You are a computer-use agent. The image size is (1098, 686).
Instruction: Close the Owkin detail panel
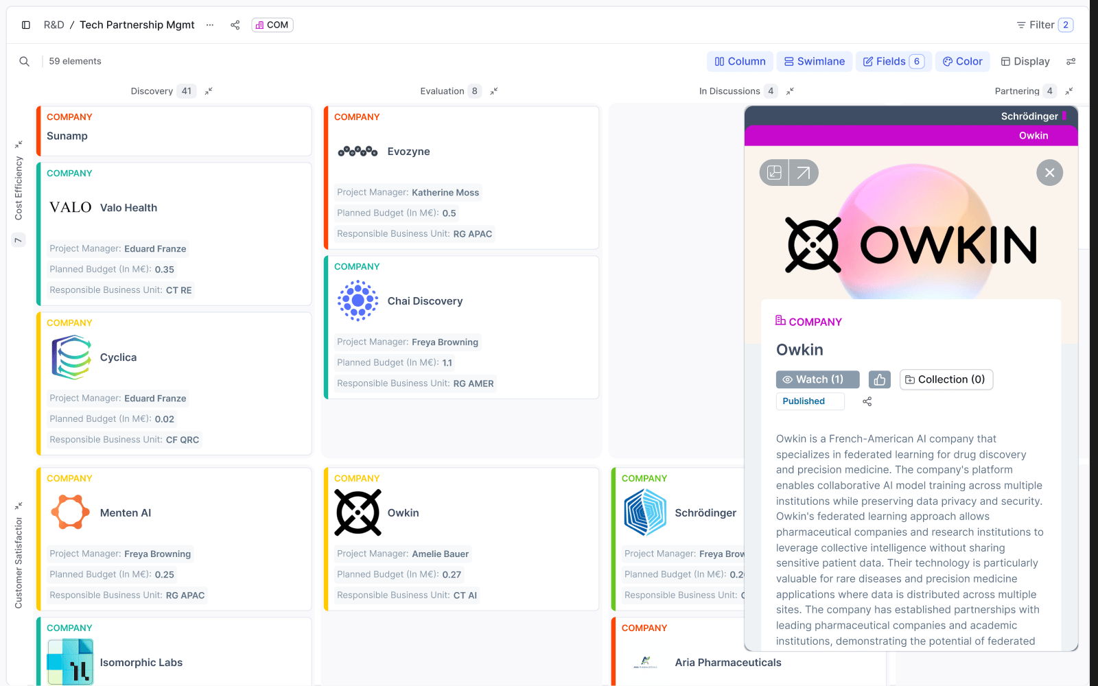click(x=1049, y=173)
